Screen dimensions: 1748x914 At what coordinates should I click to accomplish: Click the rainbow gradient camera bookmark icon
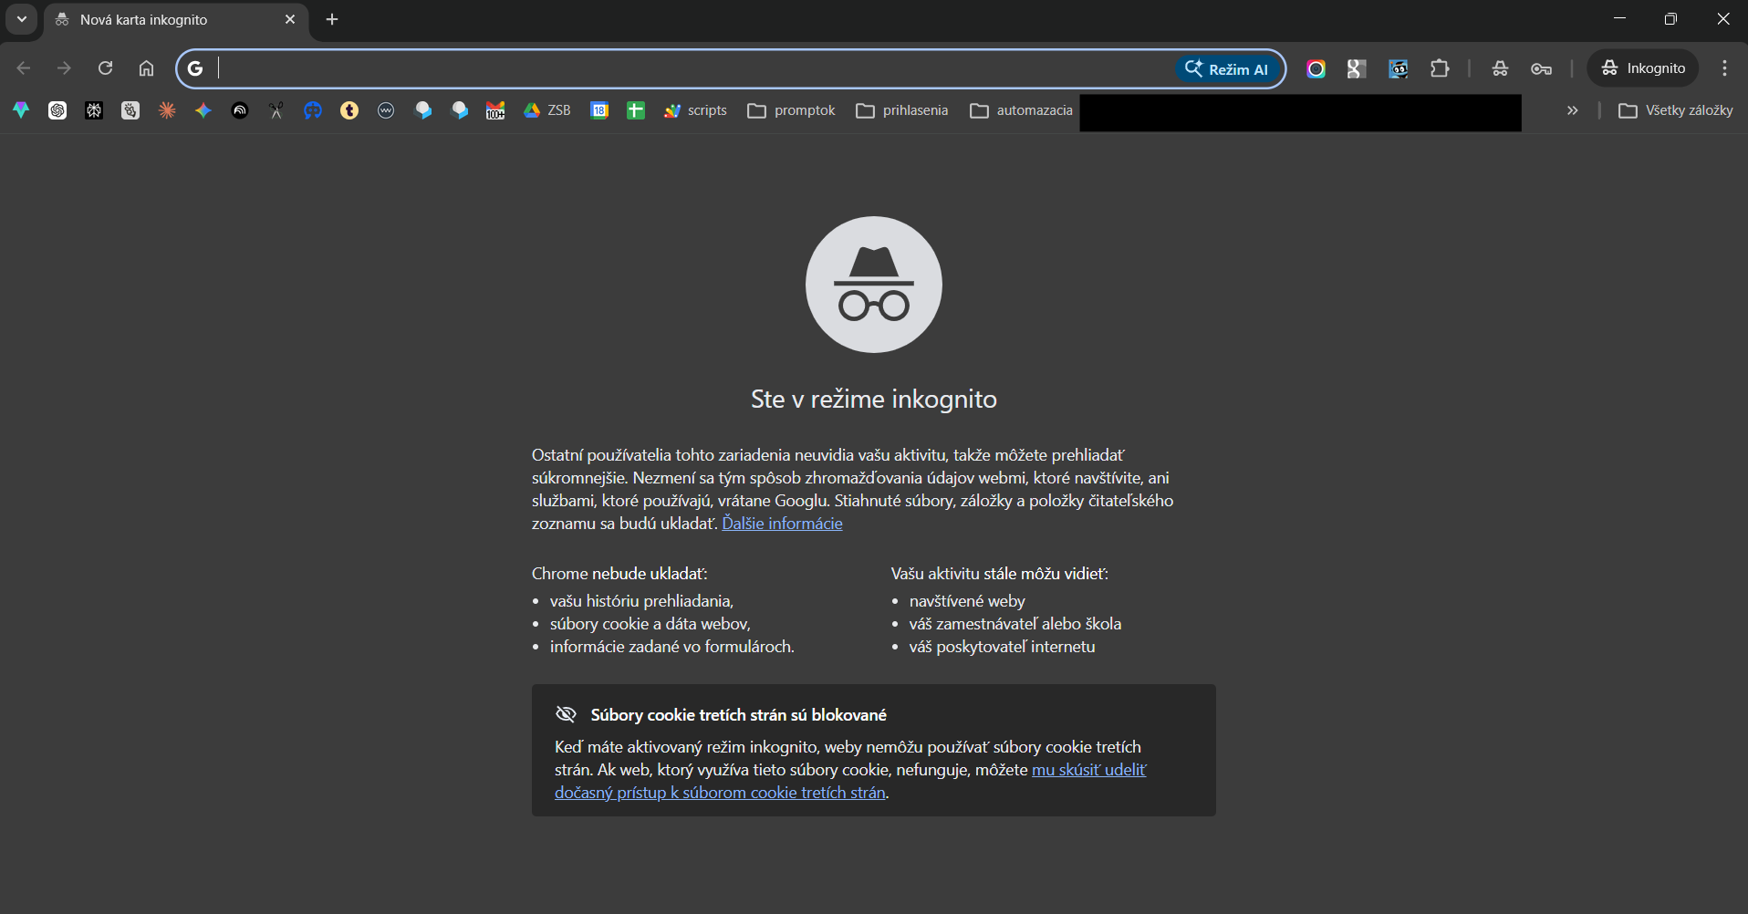(1316, 68)
